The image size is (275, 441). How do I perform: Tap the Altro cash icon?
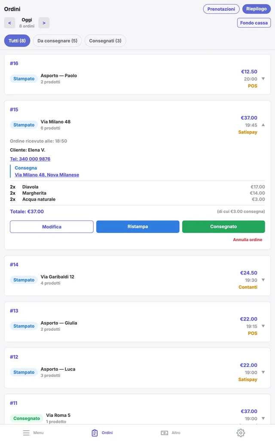click(165, 432)
